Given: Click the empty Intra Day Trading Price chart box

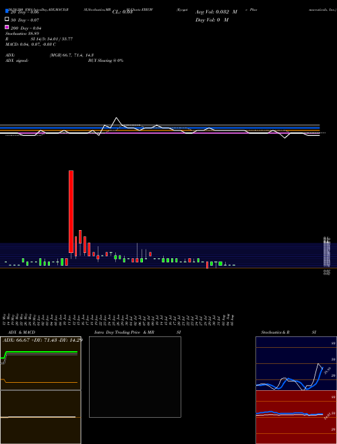Looking at the screenshot, I should 135,377.
